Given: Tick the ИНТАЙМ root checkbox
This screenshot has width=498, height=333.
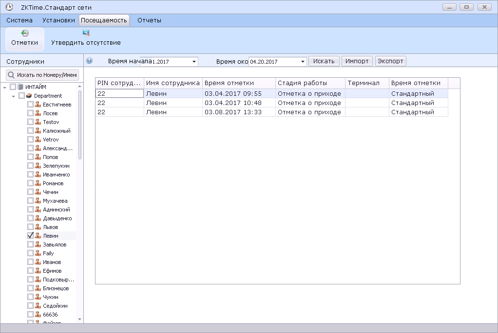Looking at the screenshot, I should click(13, 87).
